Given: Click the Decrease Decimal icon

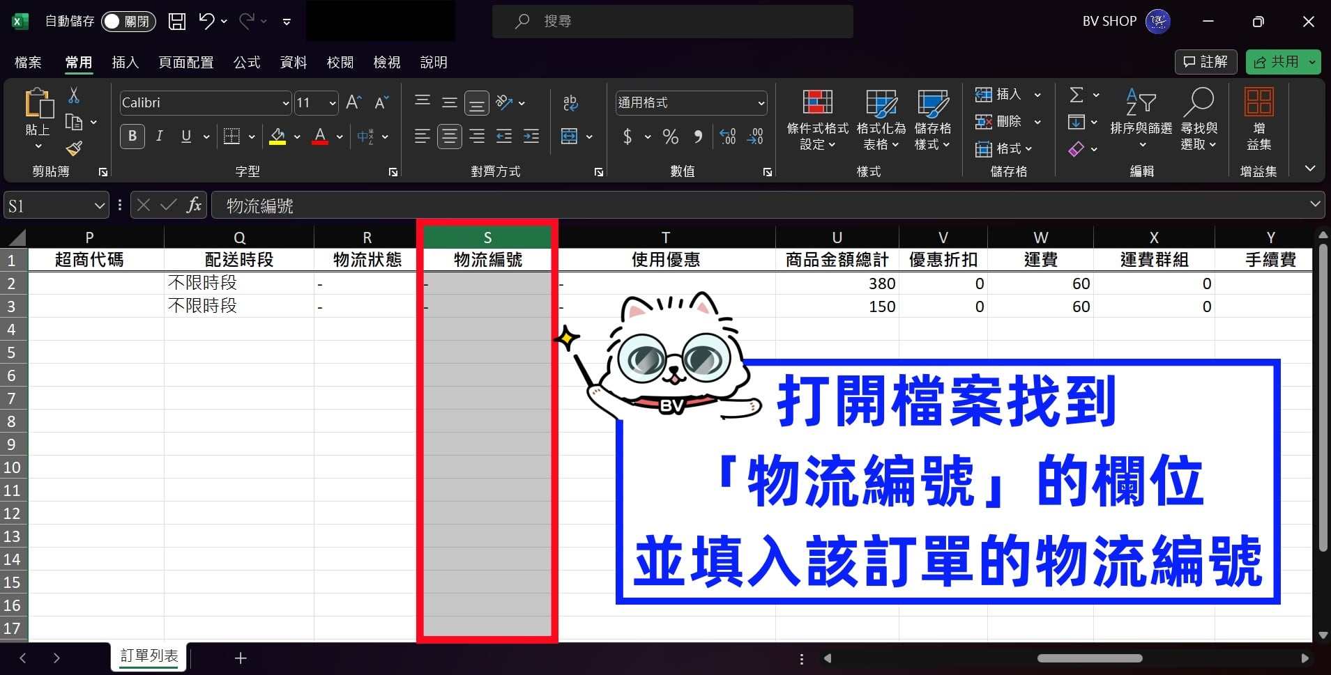Looking at the screenshot, I should (755, 137).
